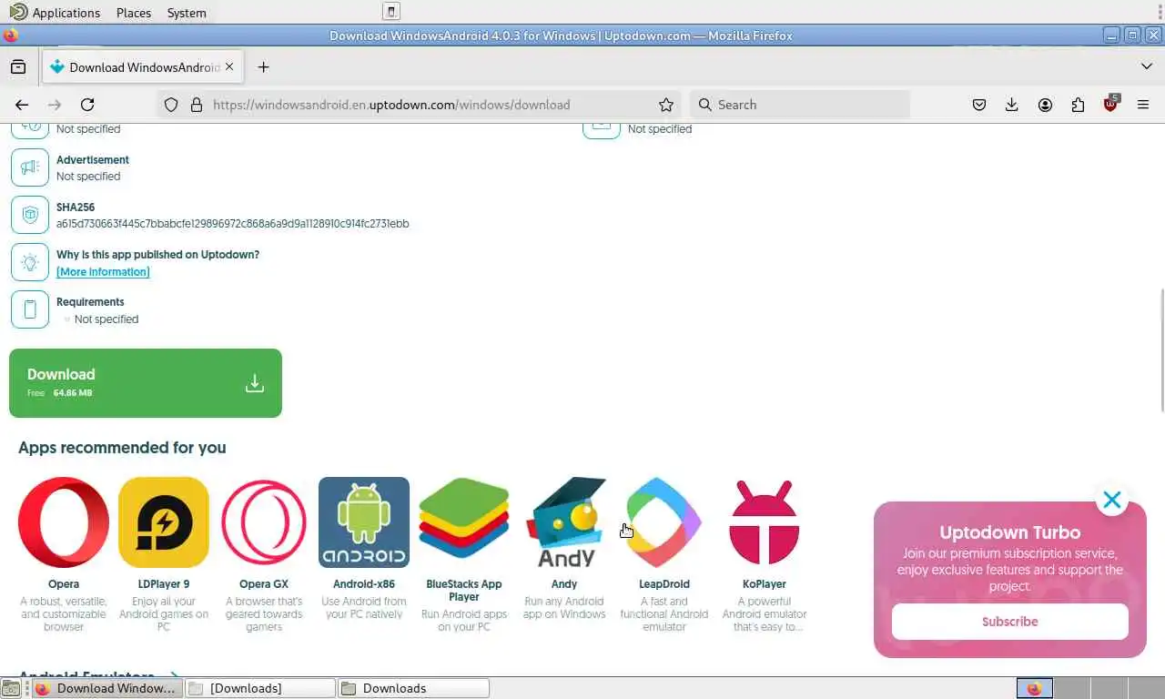Click the LeapDroid app name link
1165x699 pixels.
664,584
